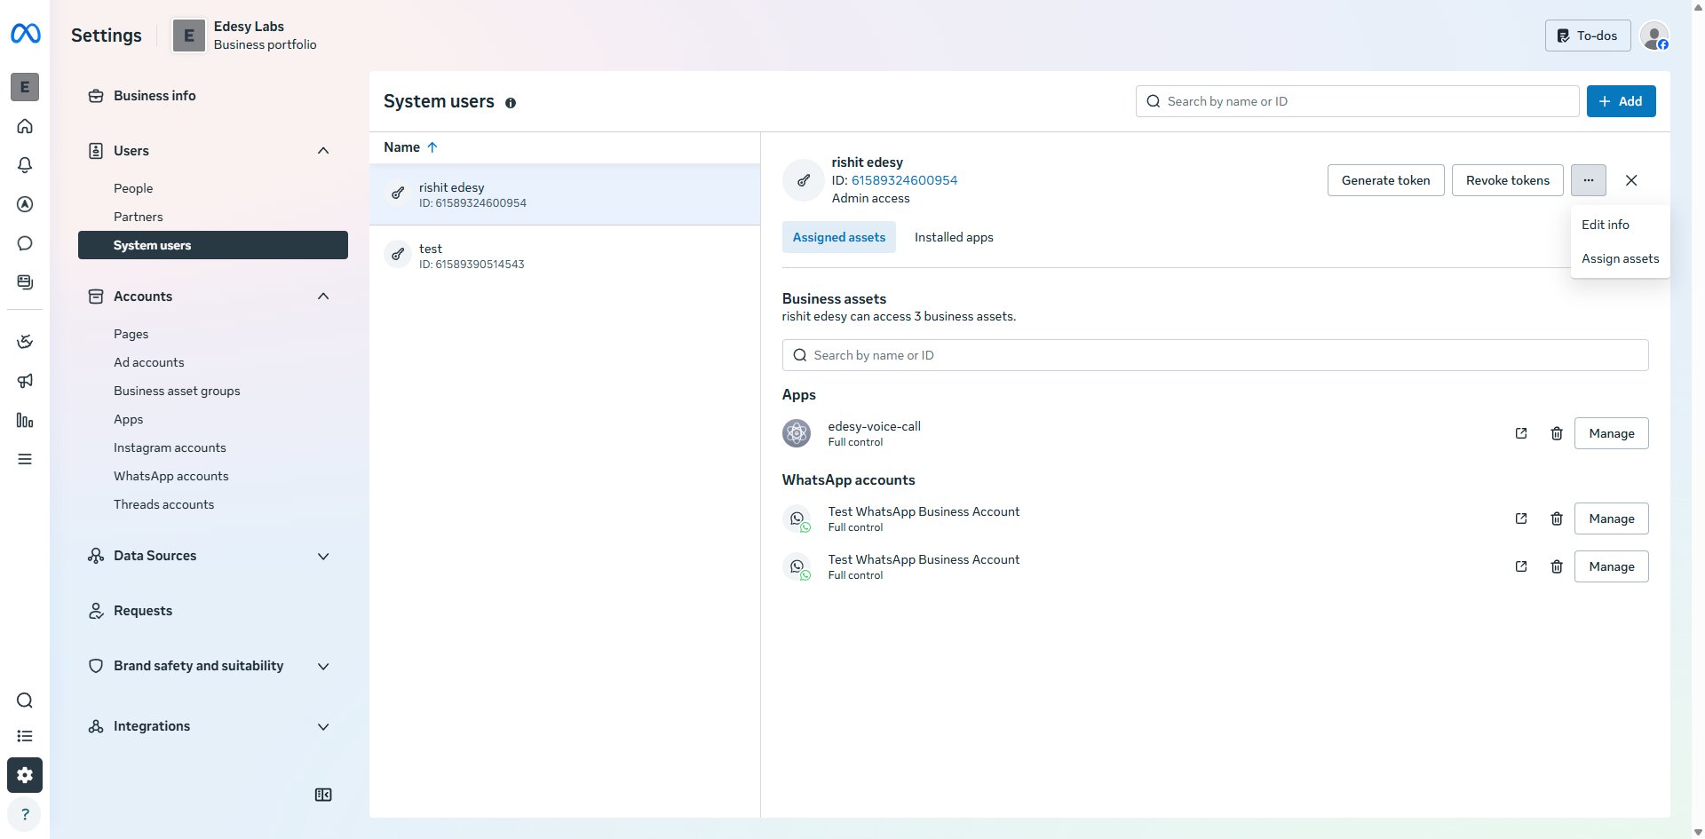Open the list icon near bottom rail
Screen dimensions: 1705x839
pos(25,736)
